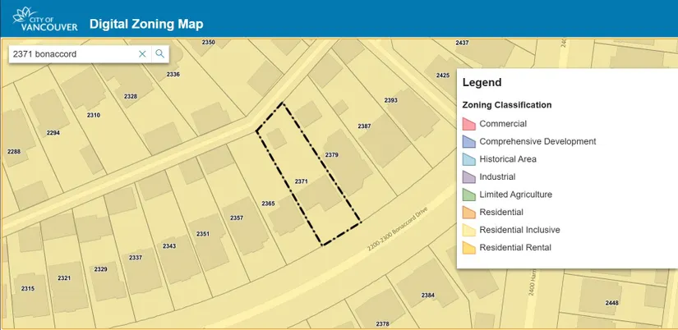Viewport: 678px width, 330px height.
Task: Click the Residential Inclusive legend swatch
Action: [x=468, y=231]
